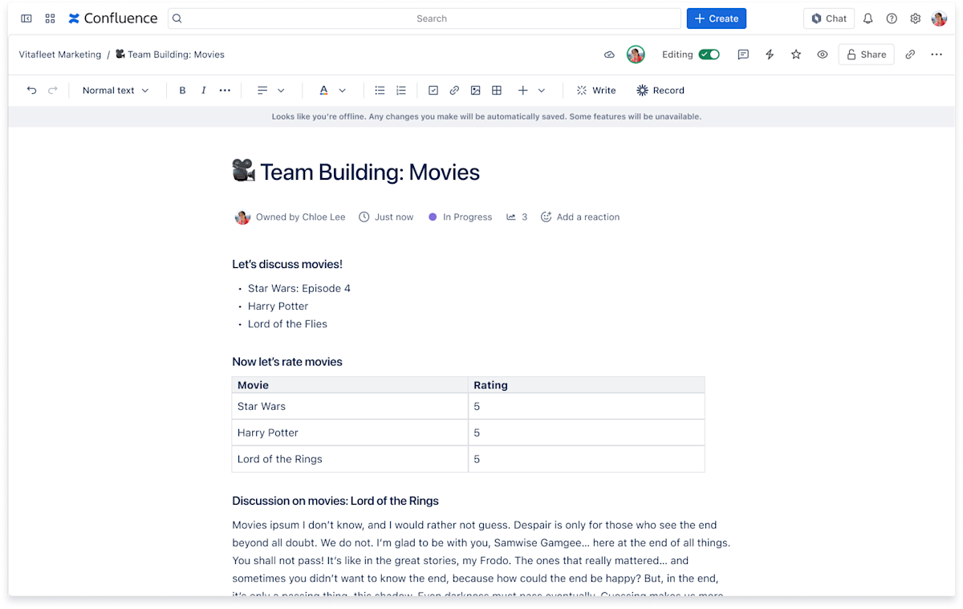Click the Just now timestamp
Viewport: 963px width, 609px height.
click(x=386, y=217)
